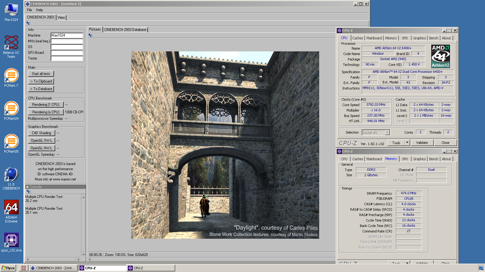Run the OpenGL HW-L benchmark

tap(42, 148)
